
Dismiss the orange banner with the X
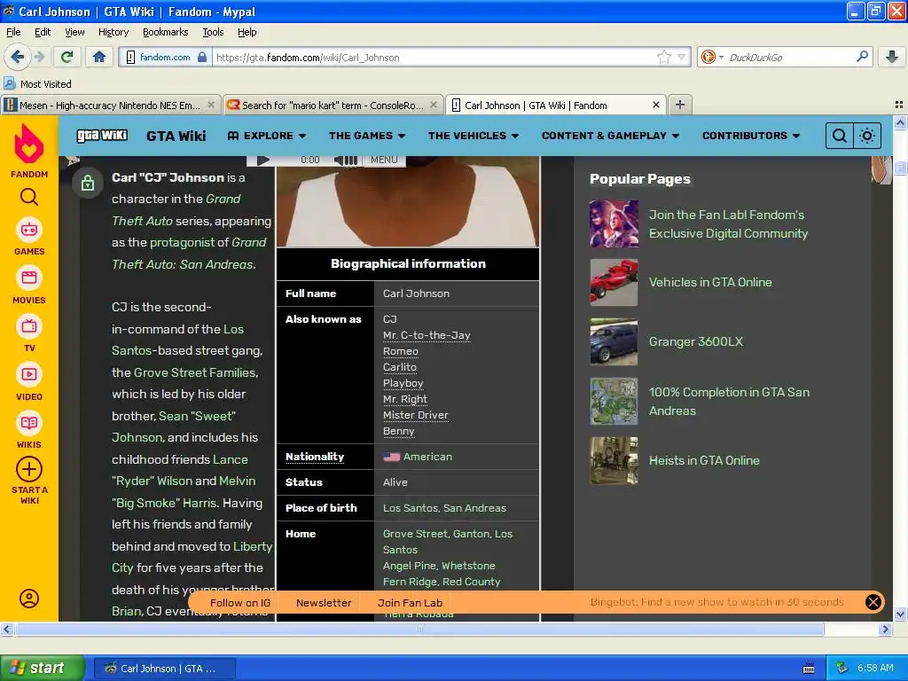[x=873, y=602]
